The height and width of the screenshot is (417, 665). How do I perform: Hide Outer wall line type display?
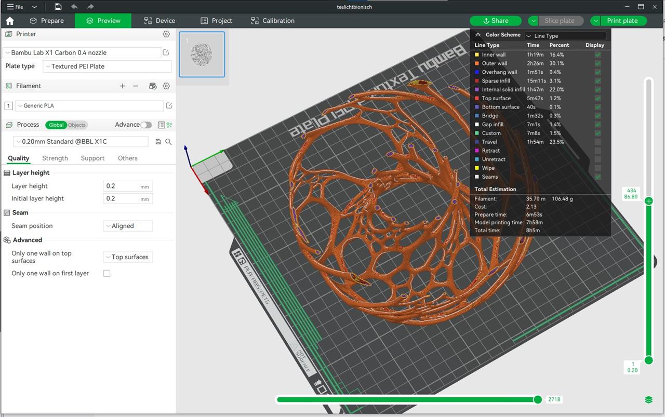pyautogui.click(x=598, y=63)
